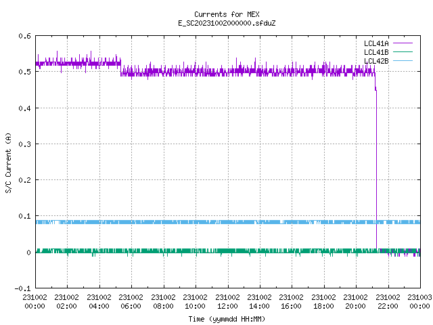
Task: Click the LCL42B legend label
Action: pyautogui.click(x=376, y=61)
